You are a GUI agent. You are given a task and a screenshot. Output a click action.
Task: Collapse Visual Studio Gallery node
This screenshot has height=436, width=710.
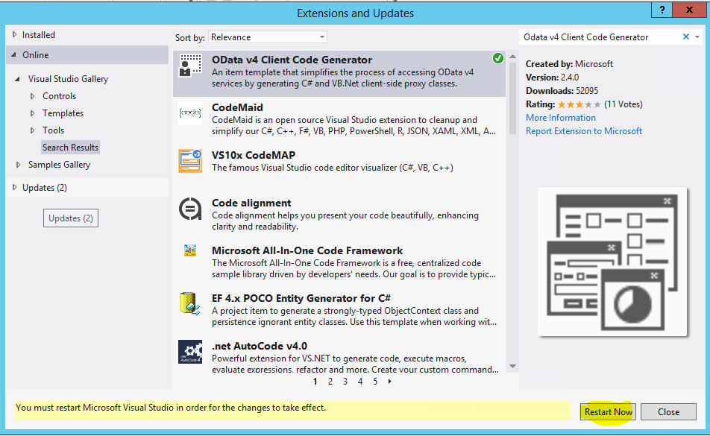pyautogui.click(x=18, y=79)
